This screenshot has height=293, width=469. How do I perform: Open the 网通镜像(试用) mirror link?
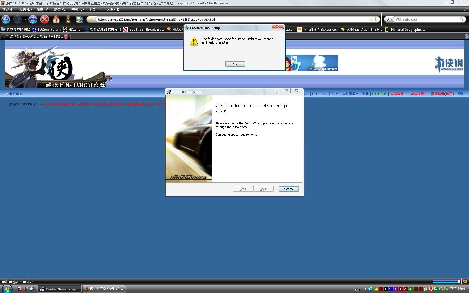(x=442, y=94)
